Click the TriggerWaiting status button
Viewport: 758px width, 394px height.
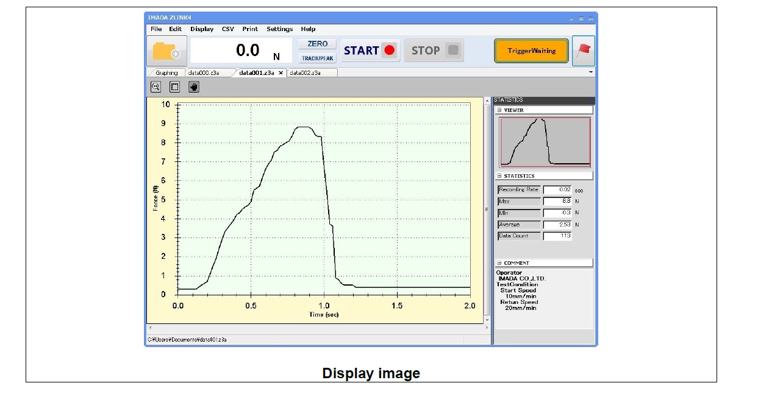click(531, 51)
